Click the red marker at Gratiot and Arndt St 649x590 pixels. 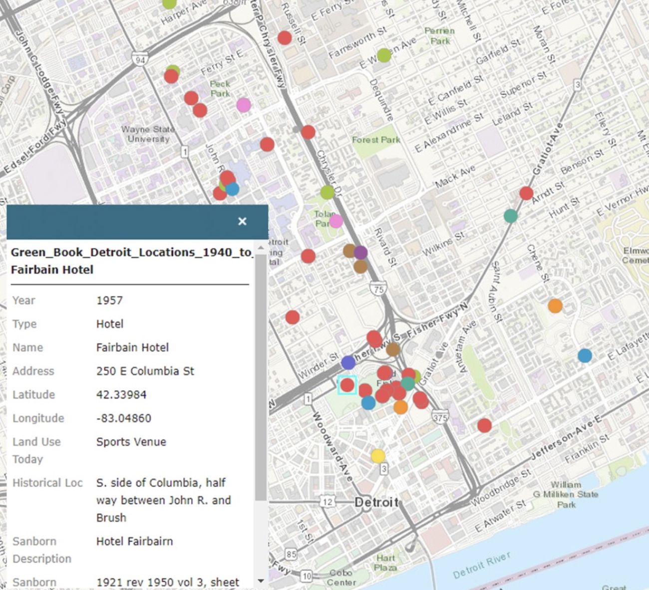click(x=526, y=193)
